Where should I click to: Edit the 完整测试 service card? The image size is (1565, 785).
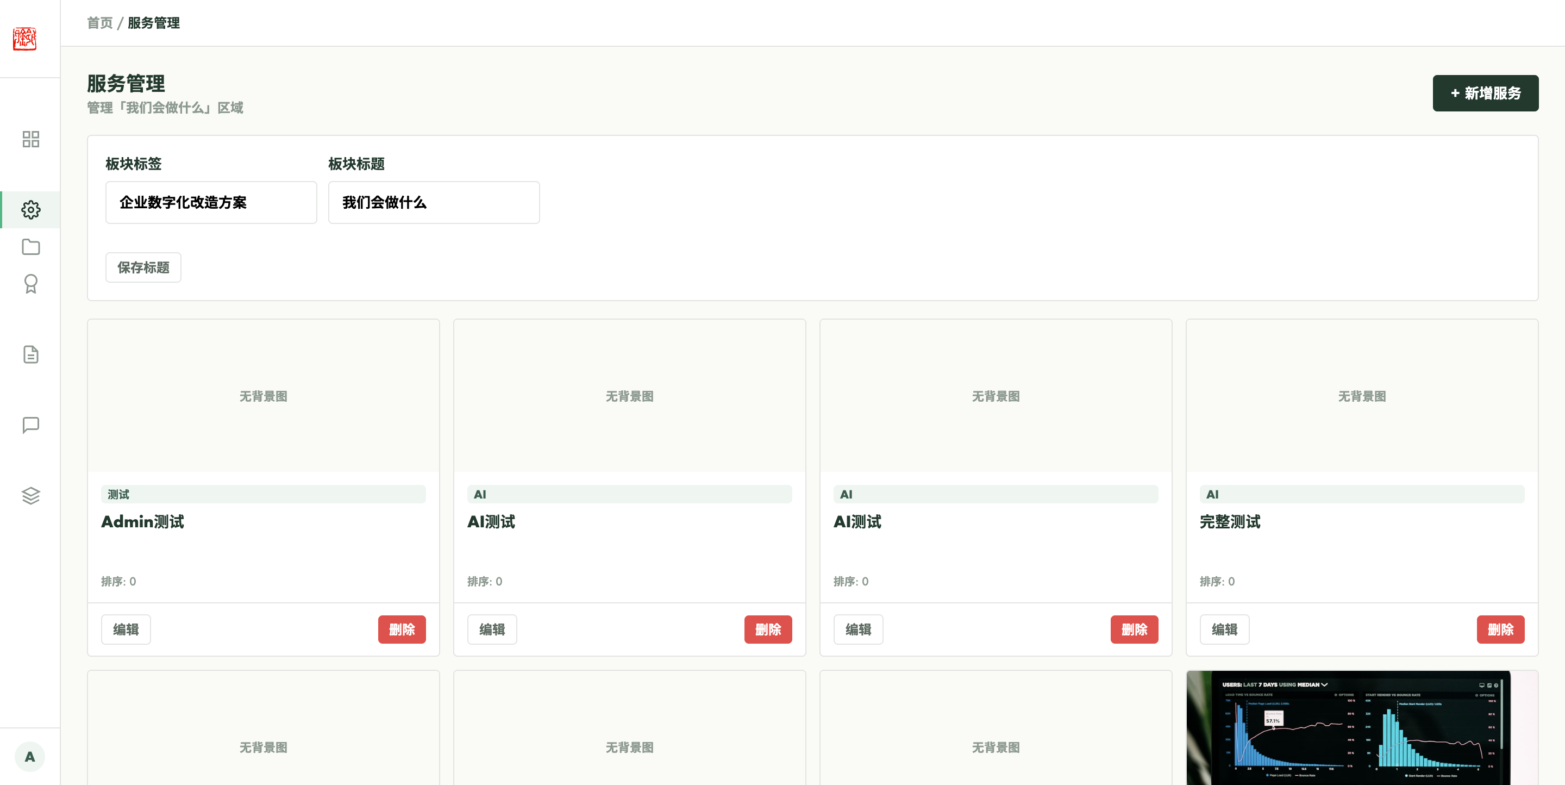pos(1224,630)
